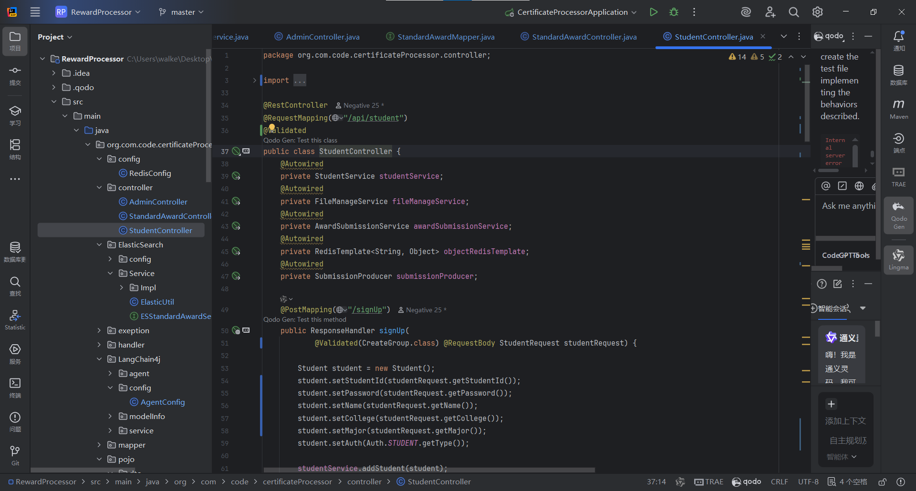The width and height of the screenshot is (916, 491).
Task: Open the run configuration dropdown
Action: coord(571,12)
